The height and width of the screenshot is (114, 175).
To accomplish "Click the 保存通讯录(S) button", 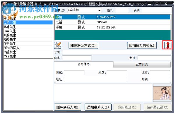I will pos(157,107).
